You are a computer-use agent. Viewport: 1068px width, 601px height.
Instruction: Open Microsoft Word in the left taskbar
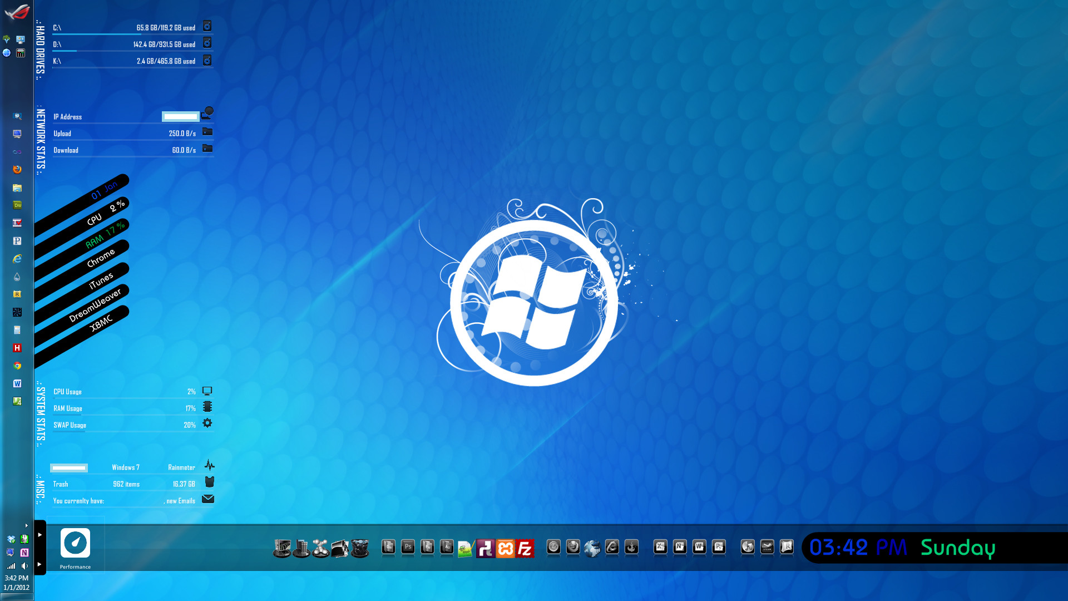[17, 383]
